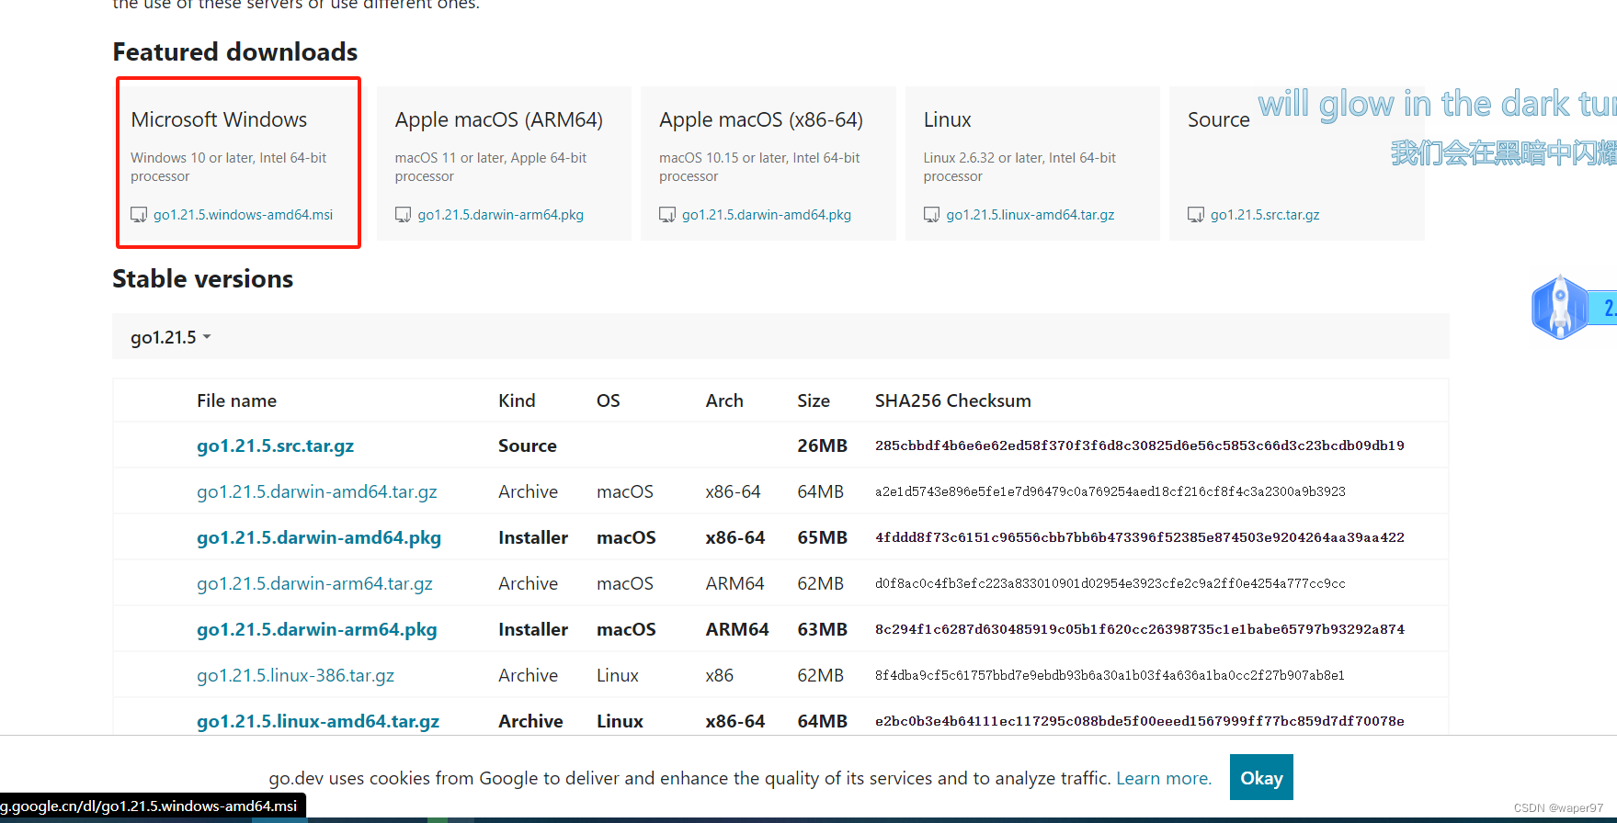Click the Kind column header
This screenshot has width=1617, height=823.
517,400
